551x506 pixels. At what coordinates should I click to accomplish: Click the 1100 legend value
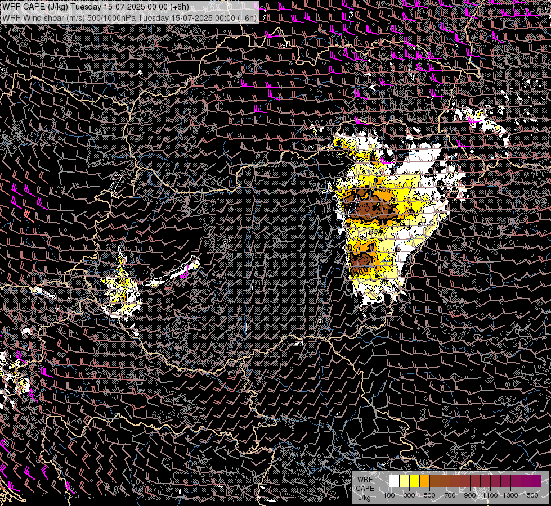click(490, 495)
